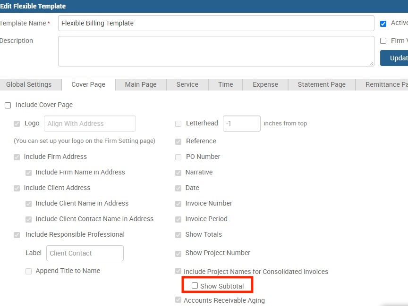Image resolution: width=408 pixels, height=306 pixels.
Task: Enable the Letterhead option
Action: point(178,124)
